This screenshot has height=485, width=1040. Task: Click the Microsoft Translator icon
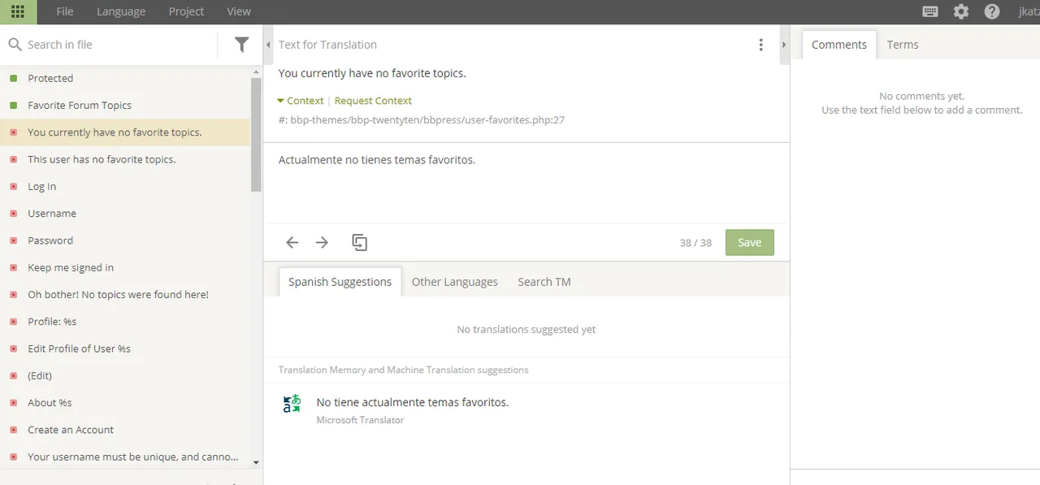(292, 404)
